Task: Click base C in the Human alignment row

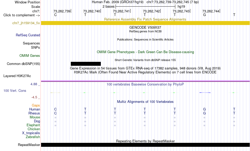Action: click(x=55, y=109)
